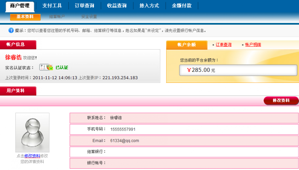Click the Email field row
The image size is (299, 170).
coord(184,141)
